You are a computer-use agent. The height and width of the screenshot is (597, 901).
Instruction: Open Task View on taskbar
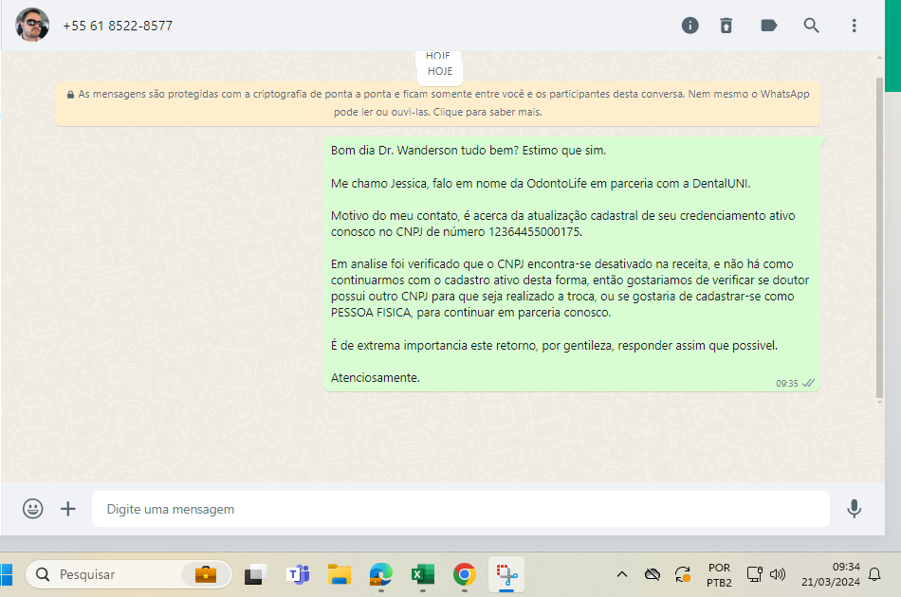tap(256, 574)
